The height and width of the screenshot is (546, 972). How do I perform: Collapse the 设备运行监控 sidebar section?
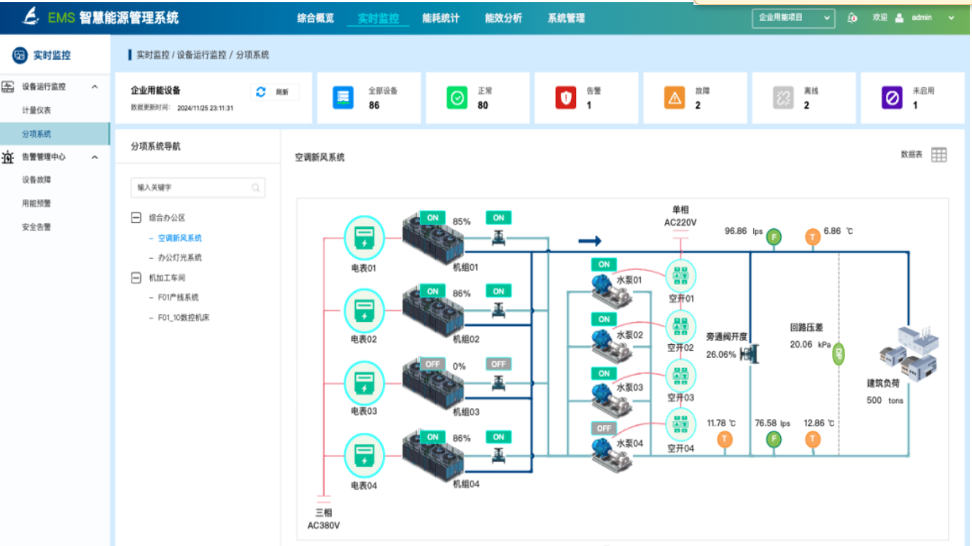point(95,87)
